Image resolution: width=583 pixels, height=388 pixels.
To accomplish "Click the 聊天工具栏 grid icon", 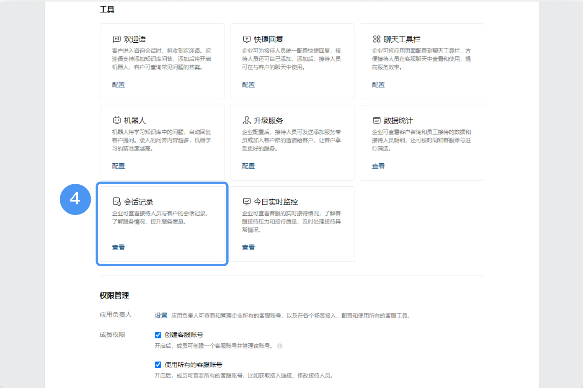I will [377, 39].
